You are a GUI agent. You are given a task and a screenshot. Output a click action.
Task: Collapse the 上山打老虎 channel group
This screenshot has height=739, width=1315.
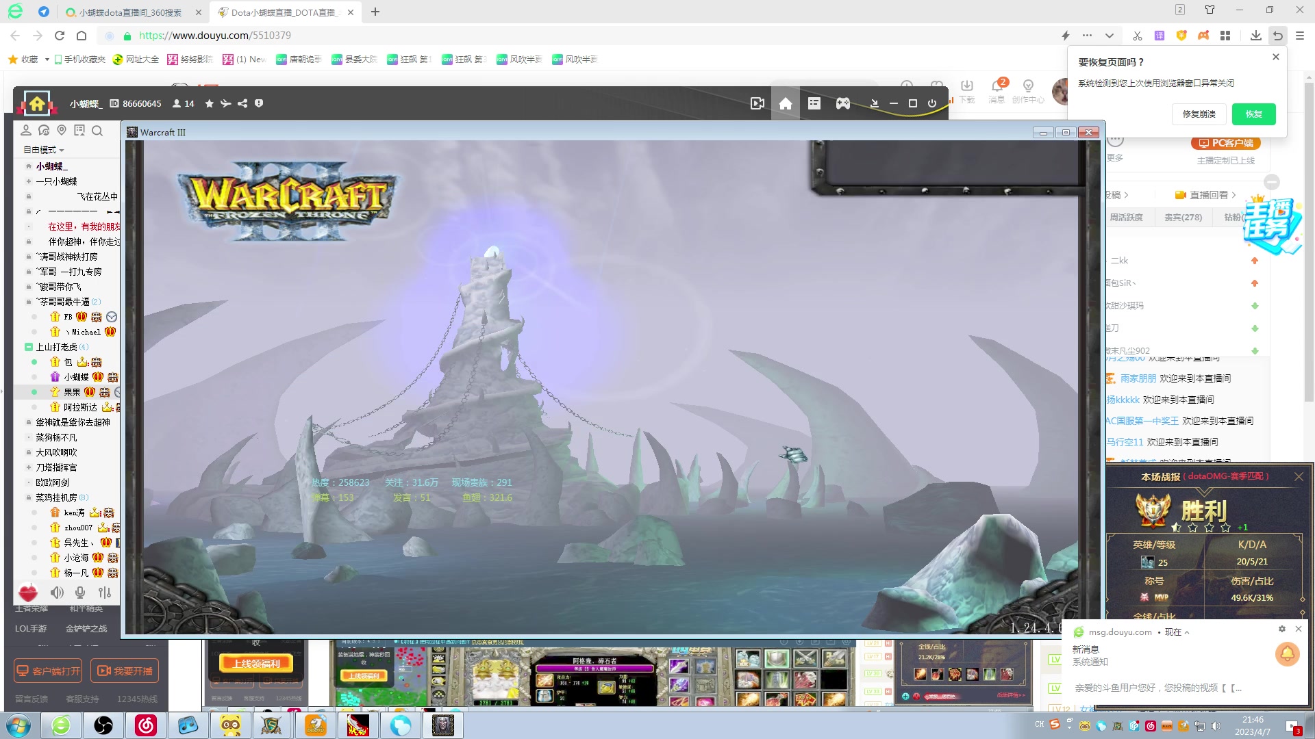28,347
